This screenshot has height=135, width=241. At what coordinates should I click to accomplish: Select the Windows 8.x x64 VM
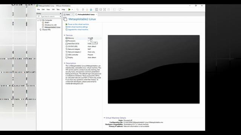click(x=50, y=25)
